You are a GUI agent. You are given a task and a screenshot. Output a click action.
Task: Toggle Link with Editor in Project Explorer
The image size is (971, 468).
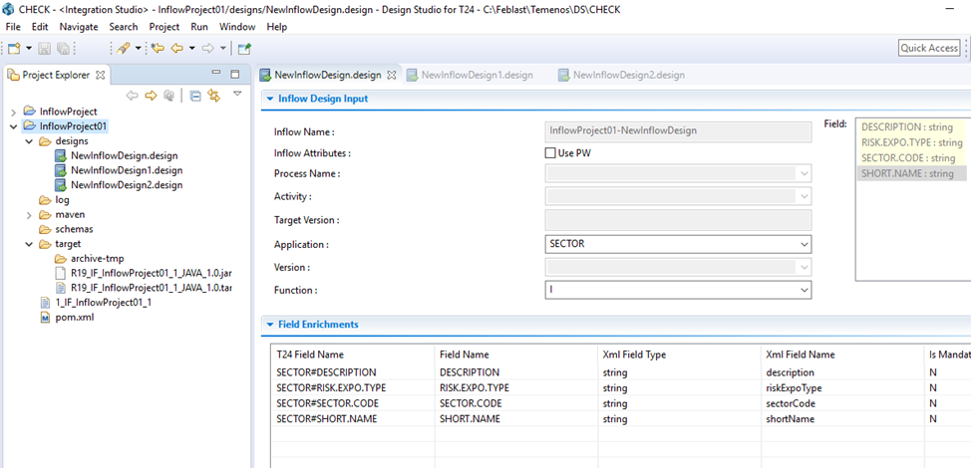pyautogui.click(x=213, y=96)
